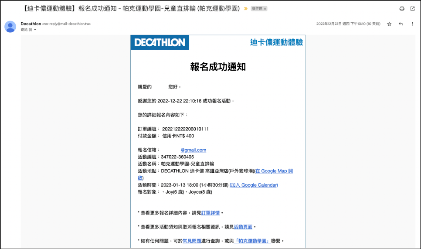Click the email date 2022年12月22日
This screenshot has height=249, width=421.
(x=329, y=24)
